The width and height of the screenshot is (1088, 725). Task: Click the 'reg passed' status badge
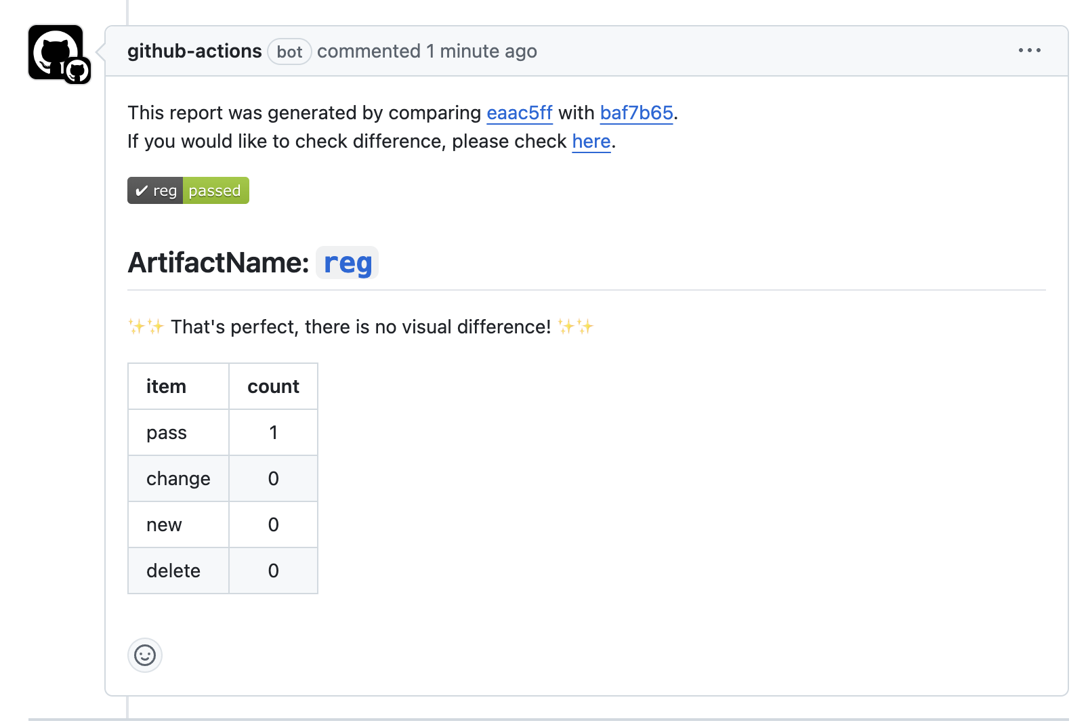tap(188, 190)
